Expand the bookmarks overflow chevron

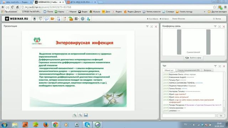(204, 12)
